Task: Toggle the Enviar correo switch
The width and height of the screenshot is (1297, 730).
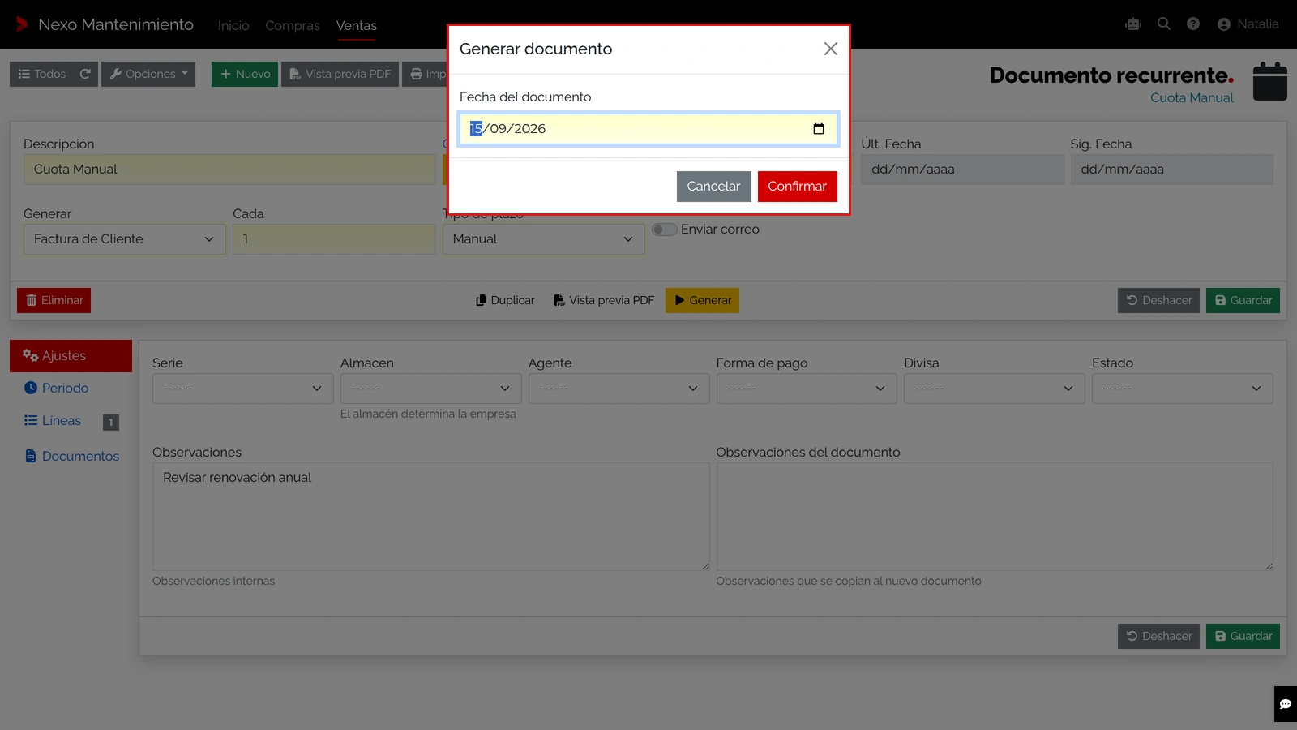Action: (x=665, y=230)
